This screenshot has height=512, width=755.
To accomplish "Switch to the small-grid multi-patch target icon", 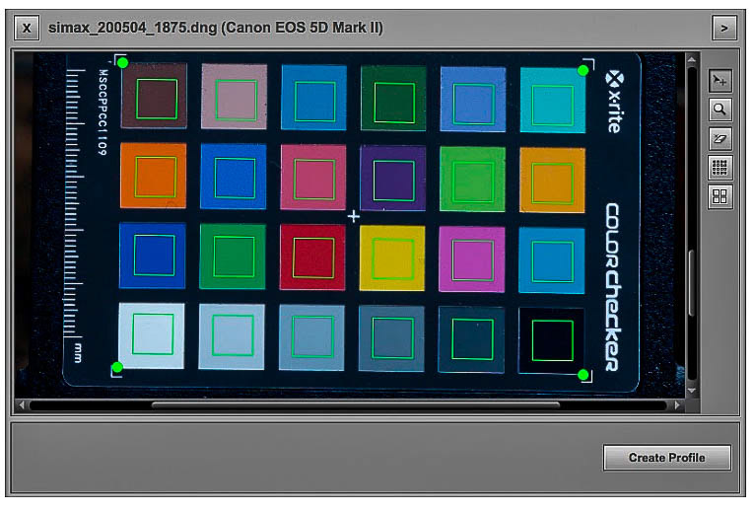I will point(720,168).
